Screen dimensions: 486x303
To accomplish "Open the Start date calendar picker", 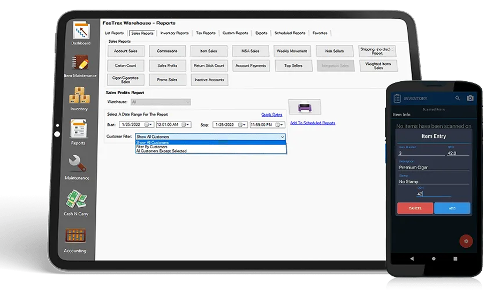I will (149, 125).
